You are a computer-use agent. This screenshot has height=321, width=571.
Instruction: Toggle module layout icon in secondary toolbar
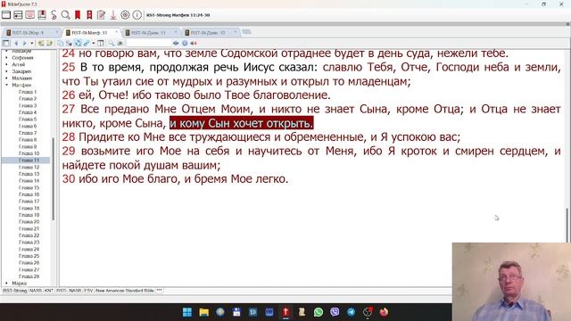pyautogui.click(x=6, y=43)
